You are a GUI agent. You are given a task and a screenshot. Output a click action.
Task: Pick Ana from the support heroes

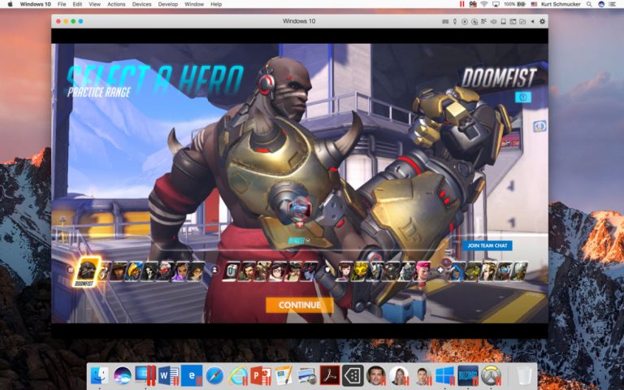pos(456,271)
